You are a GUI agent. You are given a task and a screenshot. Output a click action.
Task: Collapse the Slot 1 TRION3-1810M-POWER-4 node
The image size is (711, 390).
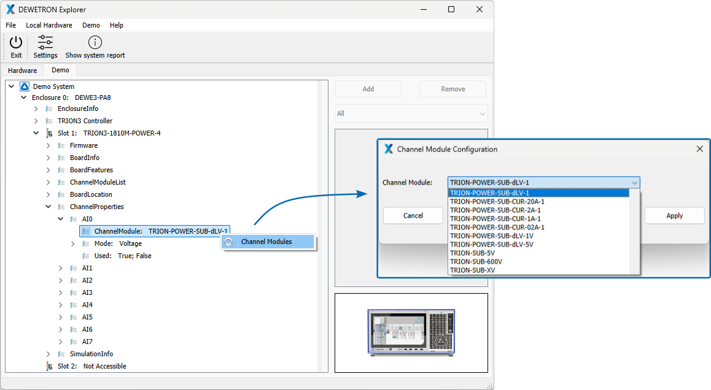(36, 133)
